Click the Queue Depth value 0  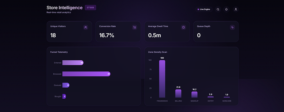tap(199, 35)
